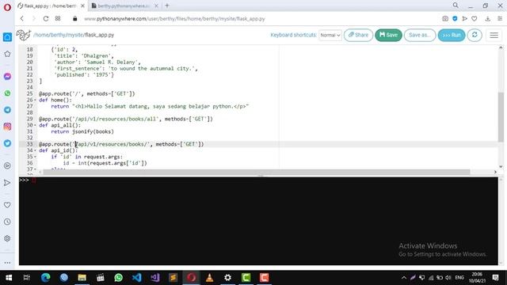Open Opera menu logo button
Screen dimensions: 507x285
7,7
